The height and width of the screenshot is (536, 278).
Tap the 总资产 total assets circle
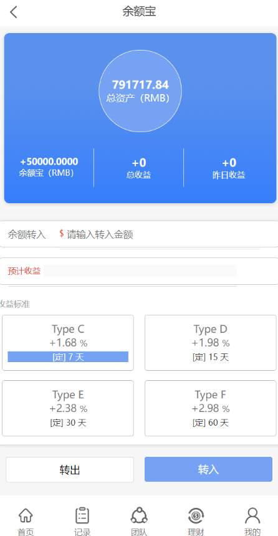(x=140, y=91)
